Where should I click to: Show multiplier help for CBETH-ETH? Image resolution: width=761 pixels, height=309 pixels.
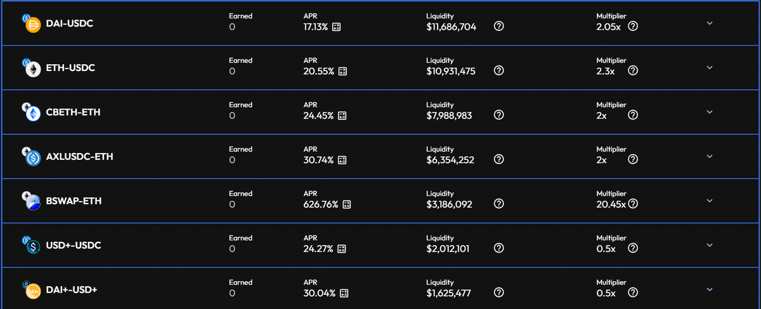coord(632,115)
